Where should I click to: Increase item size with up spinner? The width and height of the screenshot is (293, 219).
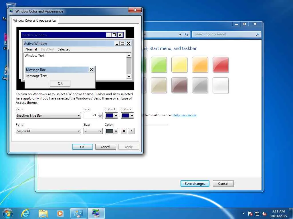pos(100,114)
